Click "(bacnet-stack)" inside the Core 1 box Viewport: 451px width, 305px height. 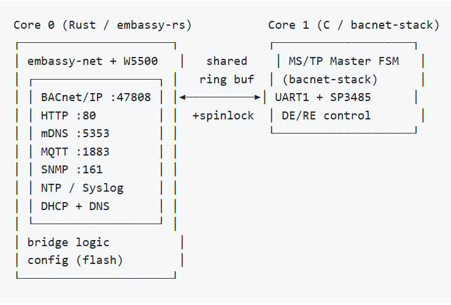(330, 79)
